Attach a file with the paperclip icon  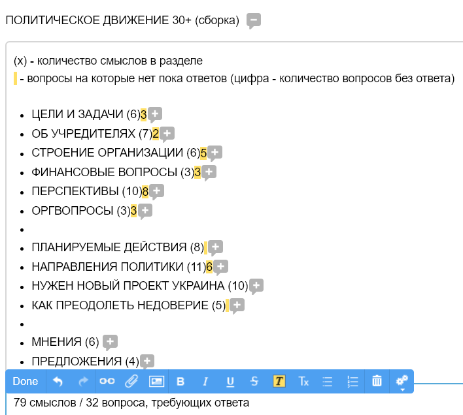point(131,382)
